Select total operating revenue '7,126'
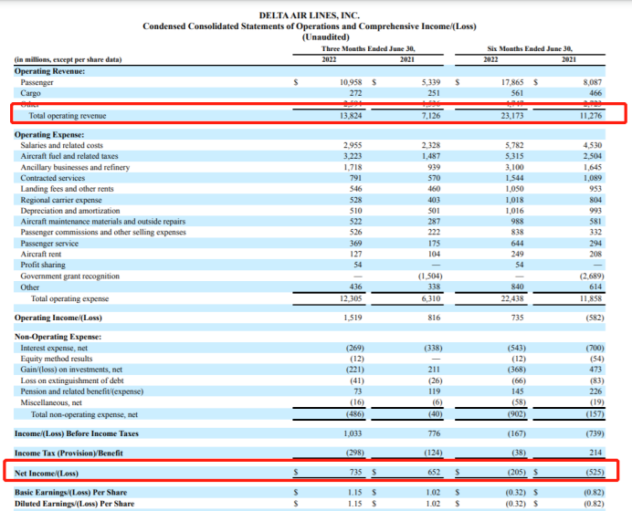Image resolution: width=632 pixels, height=511 pixels. 431,116
